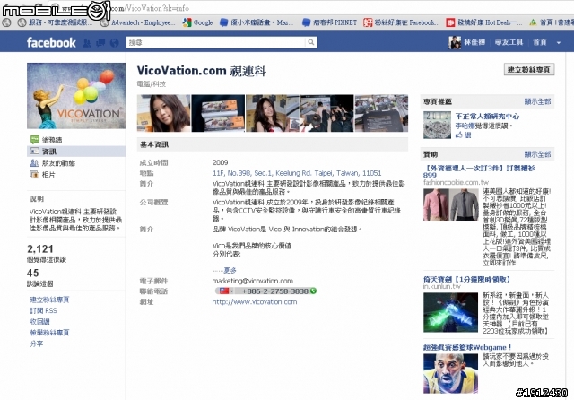
Task: Click the wall speech-bubble icon
Action: click(34, 139)
